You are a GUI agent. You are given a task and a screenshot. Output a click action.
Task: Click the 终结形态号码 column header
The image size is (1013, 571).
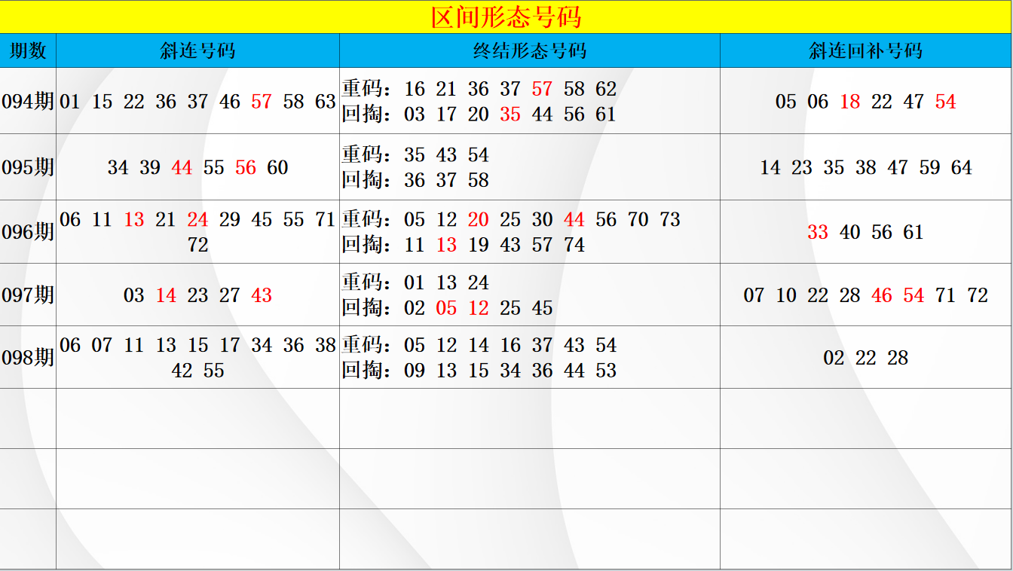click(x=529, y=50)
